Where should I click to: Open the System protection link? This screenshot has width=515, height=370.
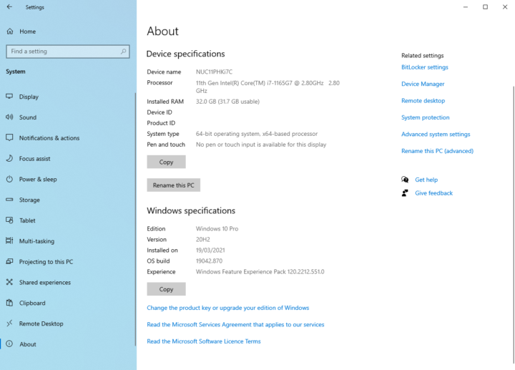coord(426,117)
